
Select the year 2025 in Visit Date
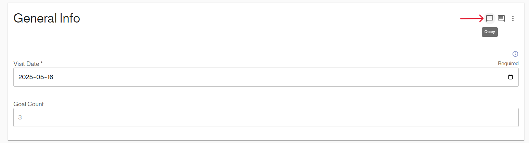click(x=25, y=77)
